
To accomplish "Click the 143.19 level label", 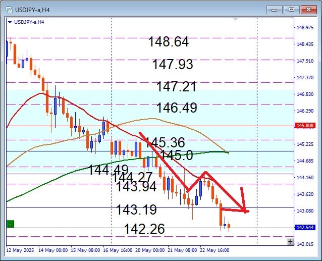I will (x=136, y=210).
